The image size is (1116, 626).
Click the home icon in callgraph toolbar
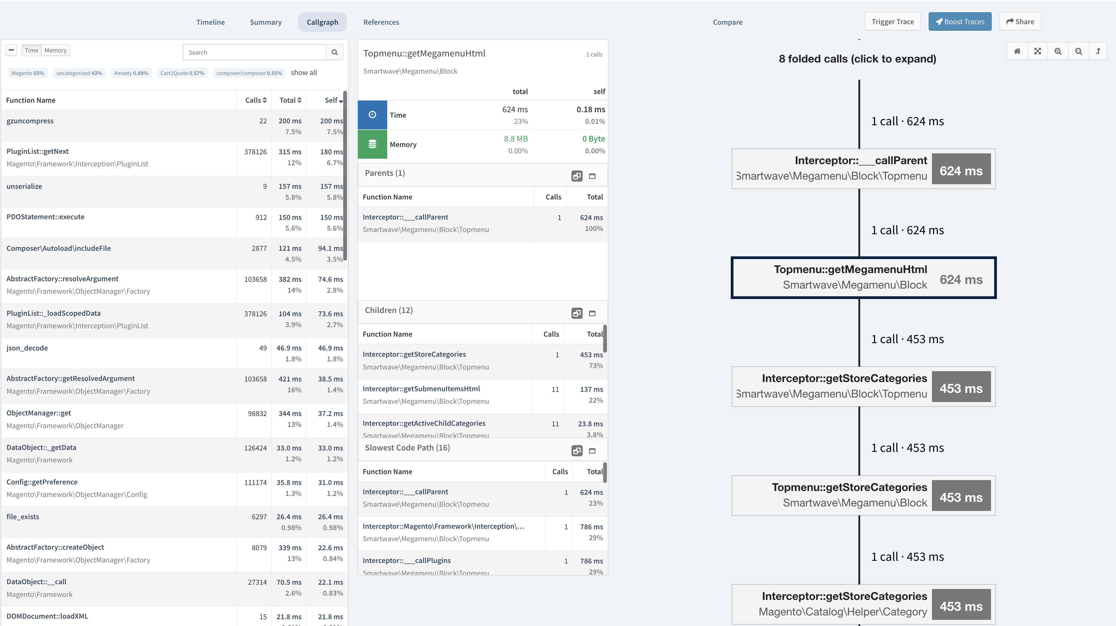point(1017,51)
